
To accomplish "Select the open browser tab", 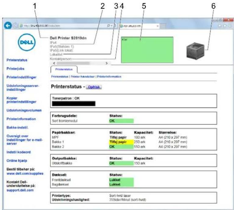I will pyautogui.click(x=139, y=26).
